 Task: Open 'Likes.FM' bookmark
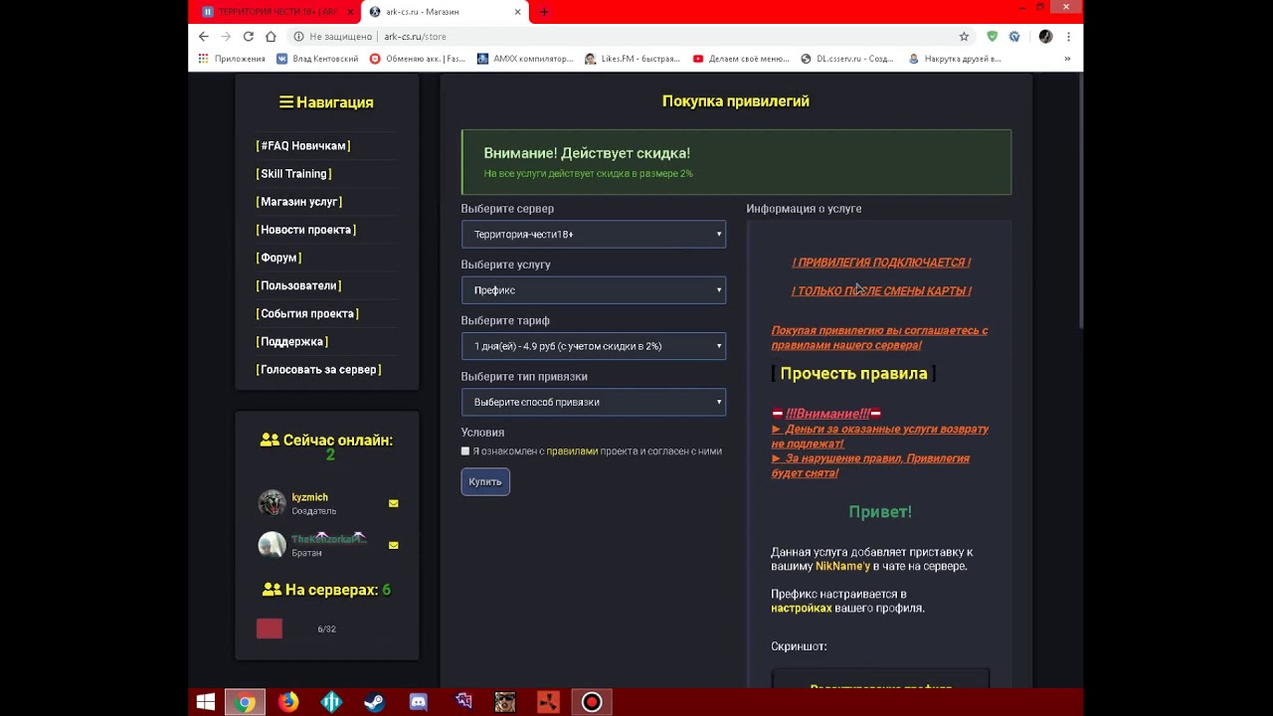click(x=633, y=59)
